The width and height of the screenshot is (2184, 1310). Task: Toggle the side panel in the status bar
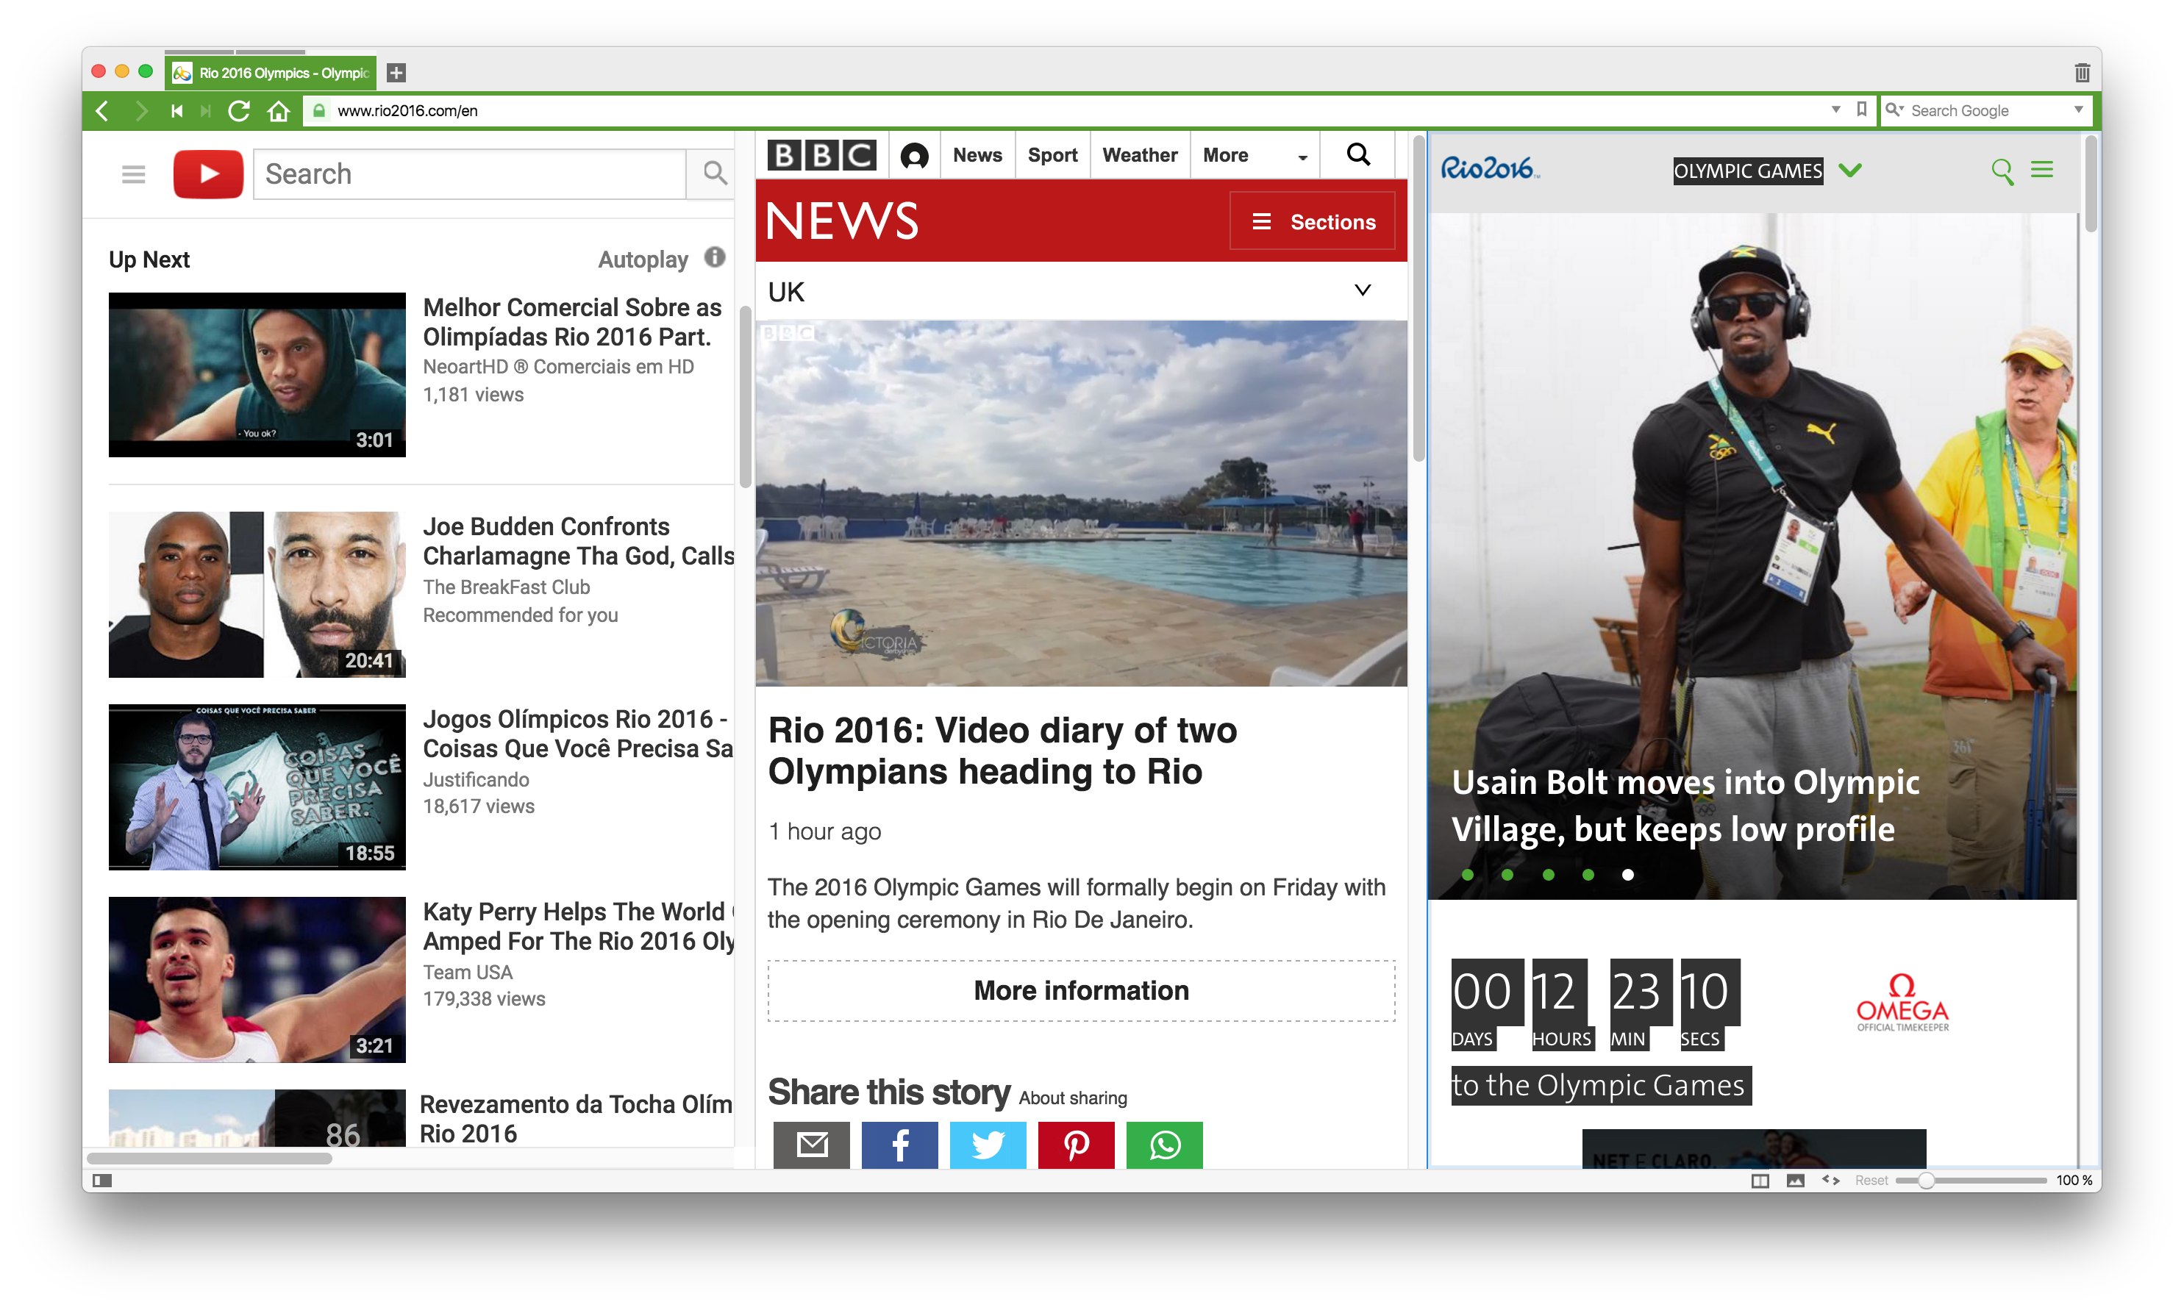102,1180
